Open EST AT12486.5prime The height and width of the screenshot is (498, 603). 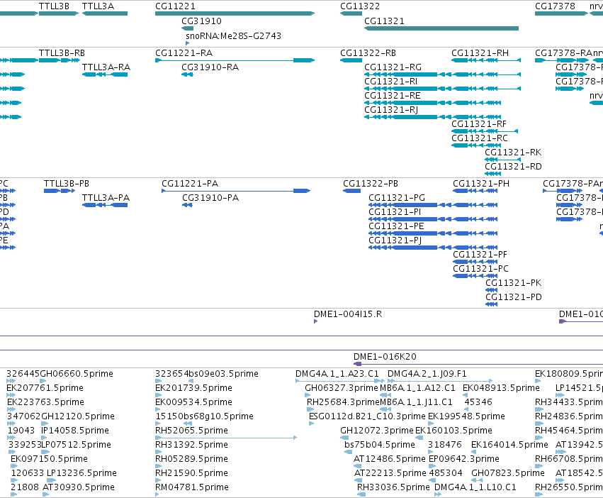tap(390, 459)
